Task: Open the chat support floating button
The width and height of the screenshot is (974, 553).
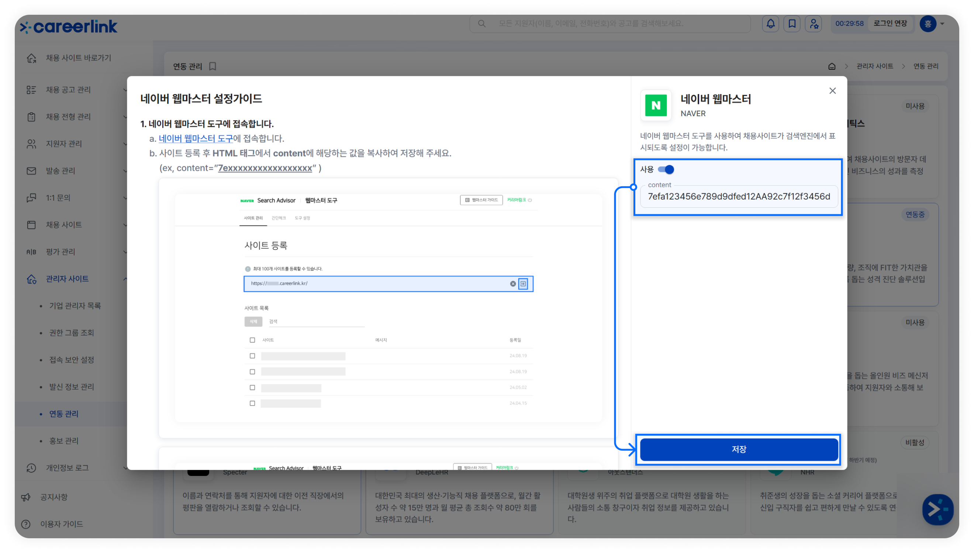Action: coord(937,509)
